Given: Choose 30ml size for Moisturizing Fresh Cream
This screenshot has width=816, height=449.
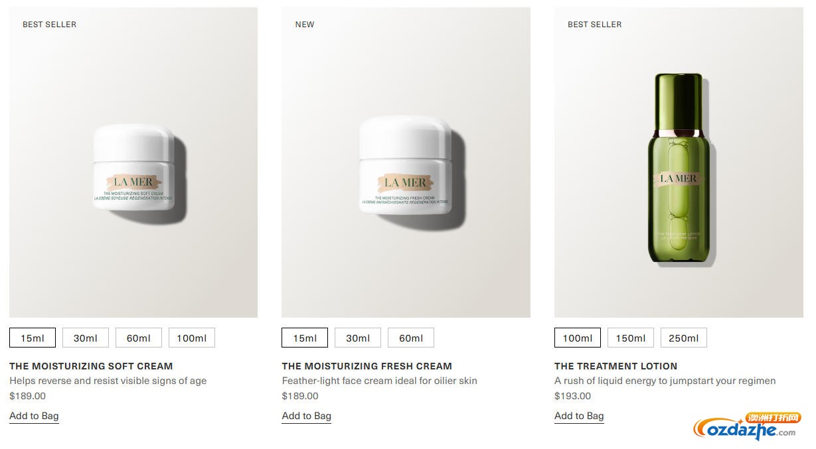Looking at the screenshot, I should (x=358, y=338).
